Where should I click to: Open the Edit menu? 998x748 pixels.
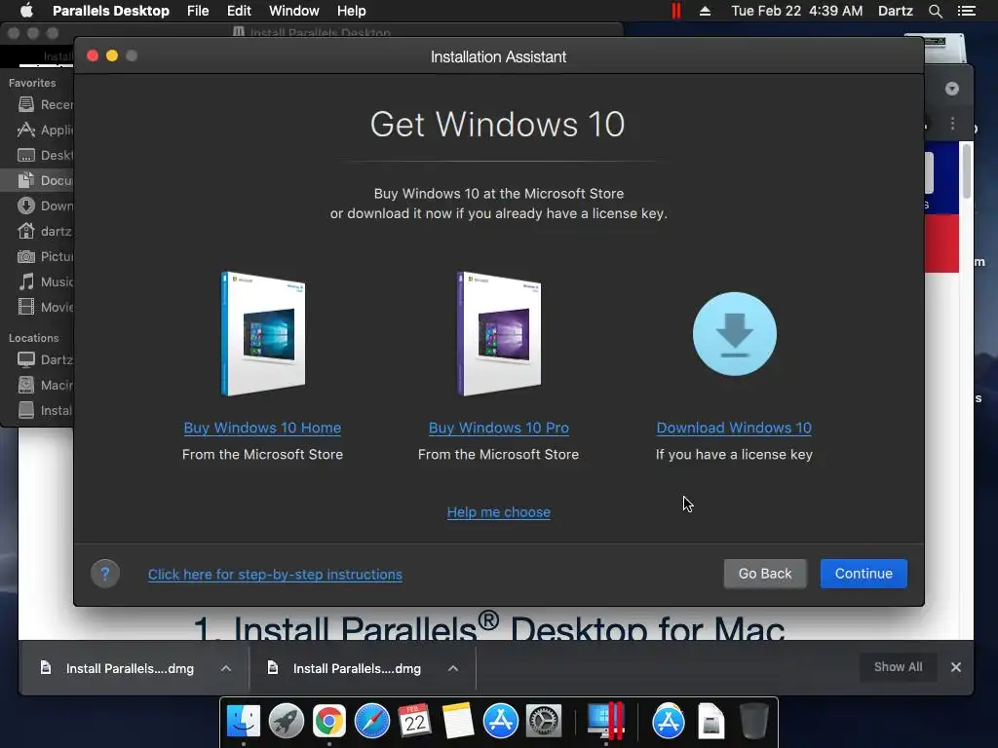(x=239, y=11)
